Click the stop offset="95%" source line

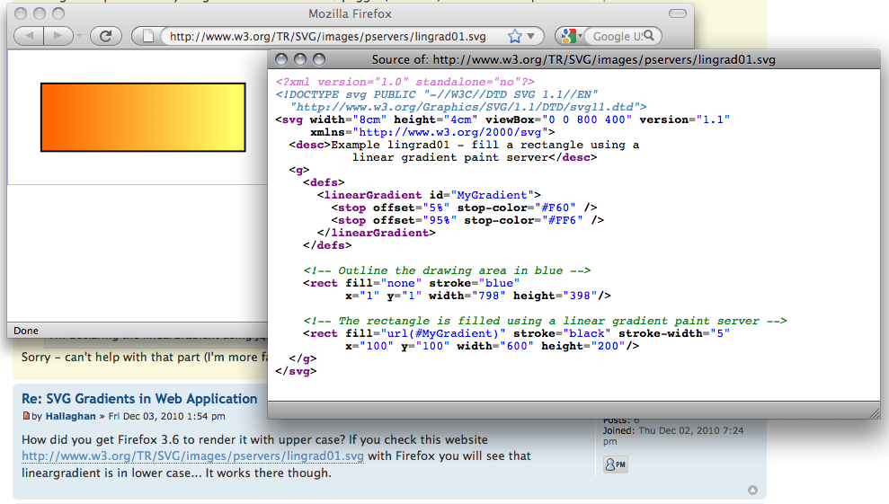(x=467, y=220)
